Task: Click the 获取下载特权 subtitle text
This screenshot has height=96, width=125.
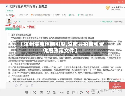Action: (x=116, y=10)
